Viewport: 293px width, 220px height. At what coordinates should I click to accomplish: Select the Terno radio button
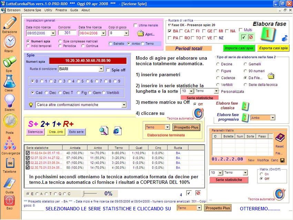pyautogui.click(x=143, y=43)
